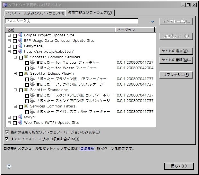Open the 自動更新 settings link
The width and height of the screenshot is (199, 175).
[x=87, y=148]
